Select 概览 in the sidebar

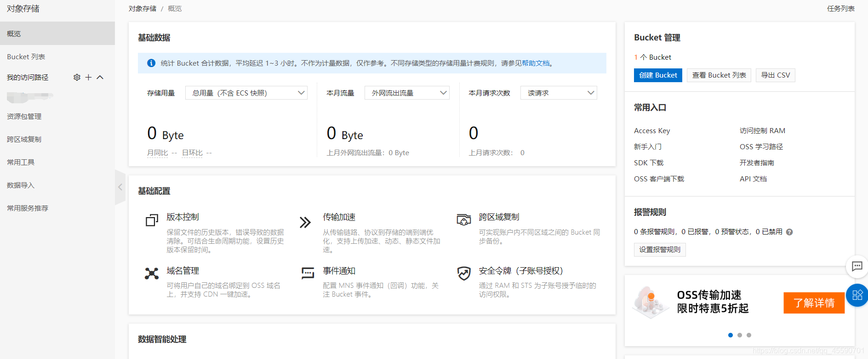click(57, 34)
